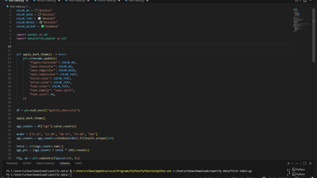317x178 pixels.
Task: Maximize the terminal panel size
Action: pyautogui.click(x=305, y=163)
